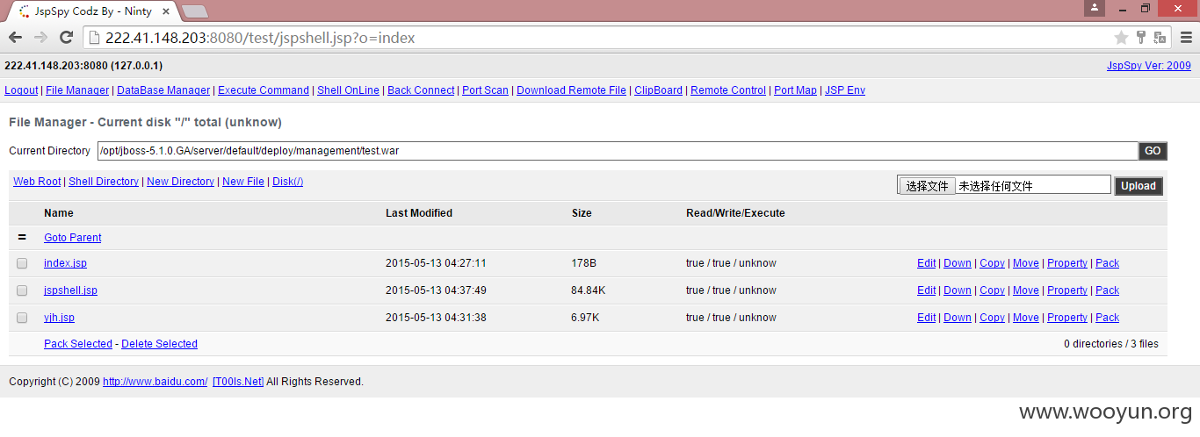Open a new browser tab

point(195,11)
